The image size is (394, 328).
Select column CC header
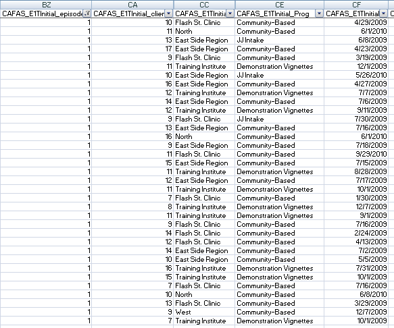(204, 5)
